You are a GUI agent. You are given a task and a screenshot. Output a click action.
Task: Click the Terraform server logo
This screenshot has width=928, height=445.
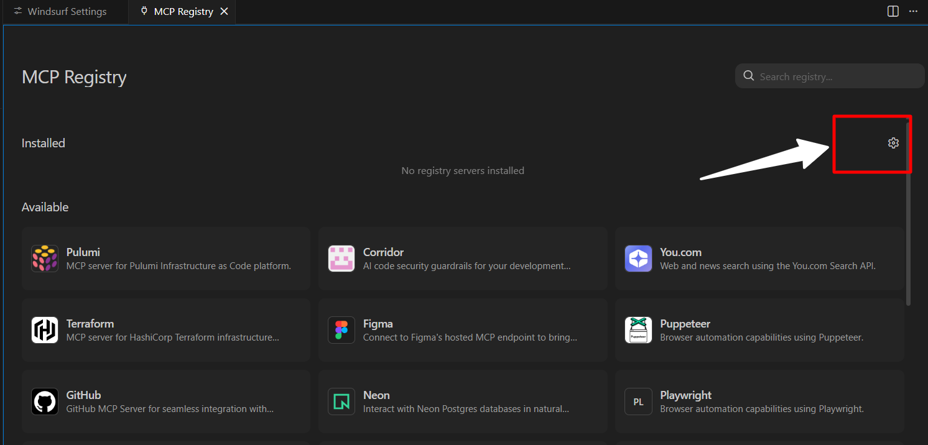point(45,330)
